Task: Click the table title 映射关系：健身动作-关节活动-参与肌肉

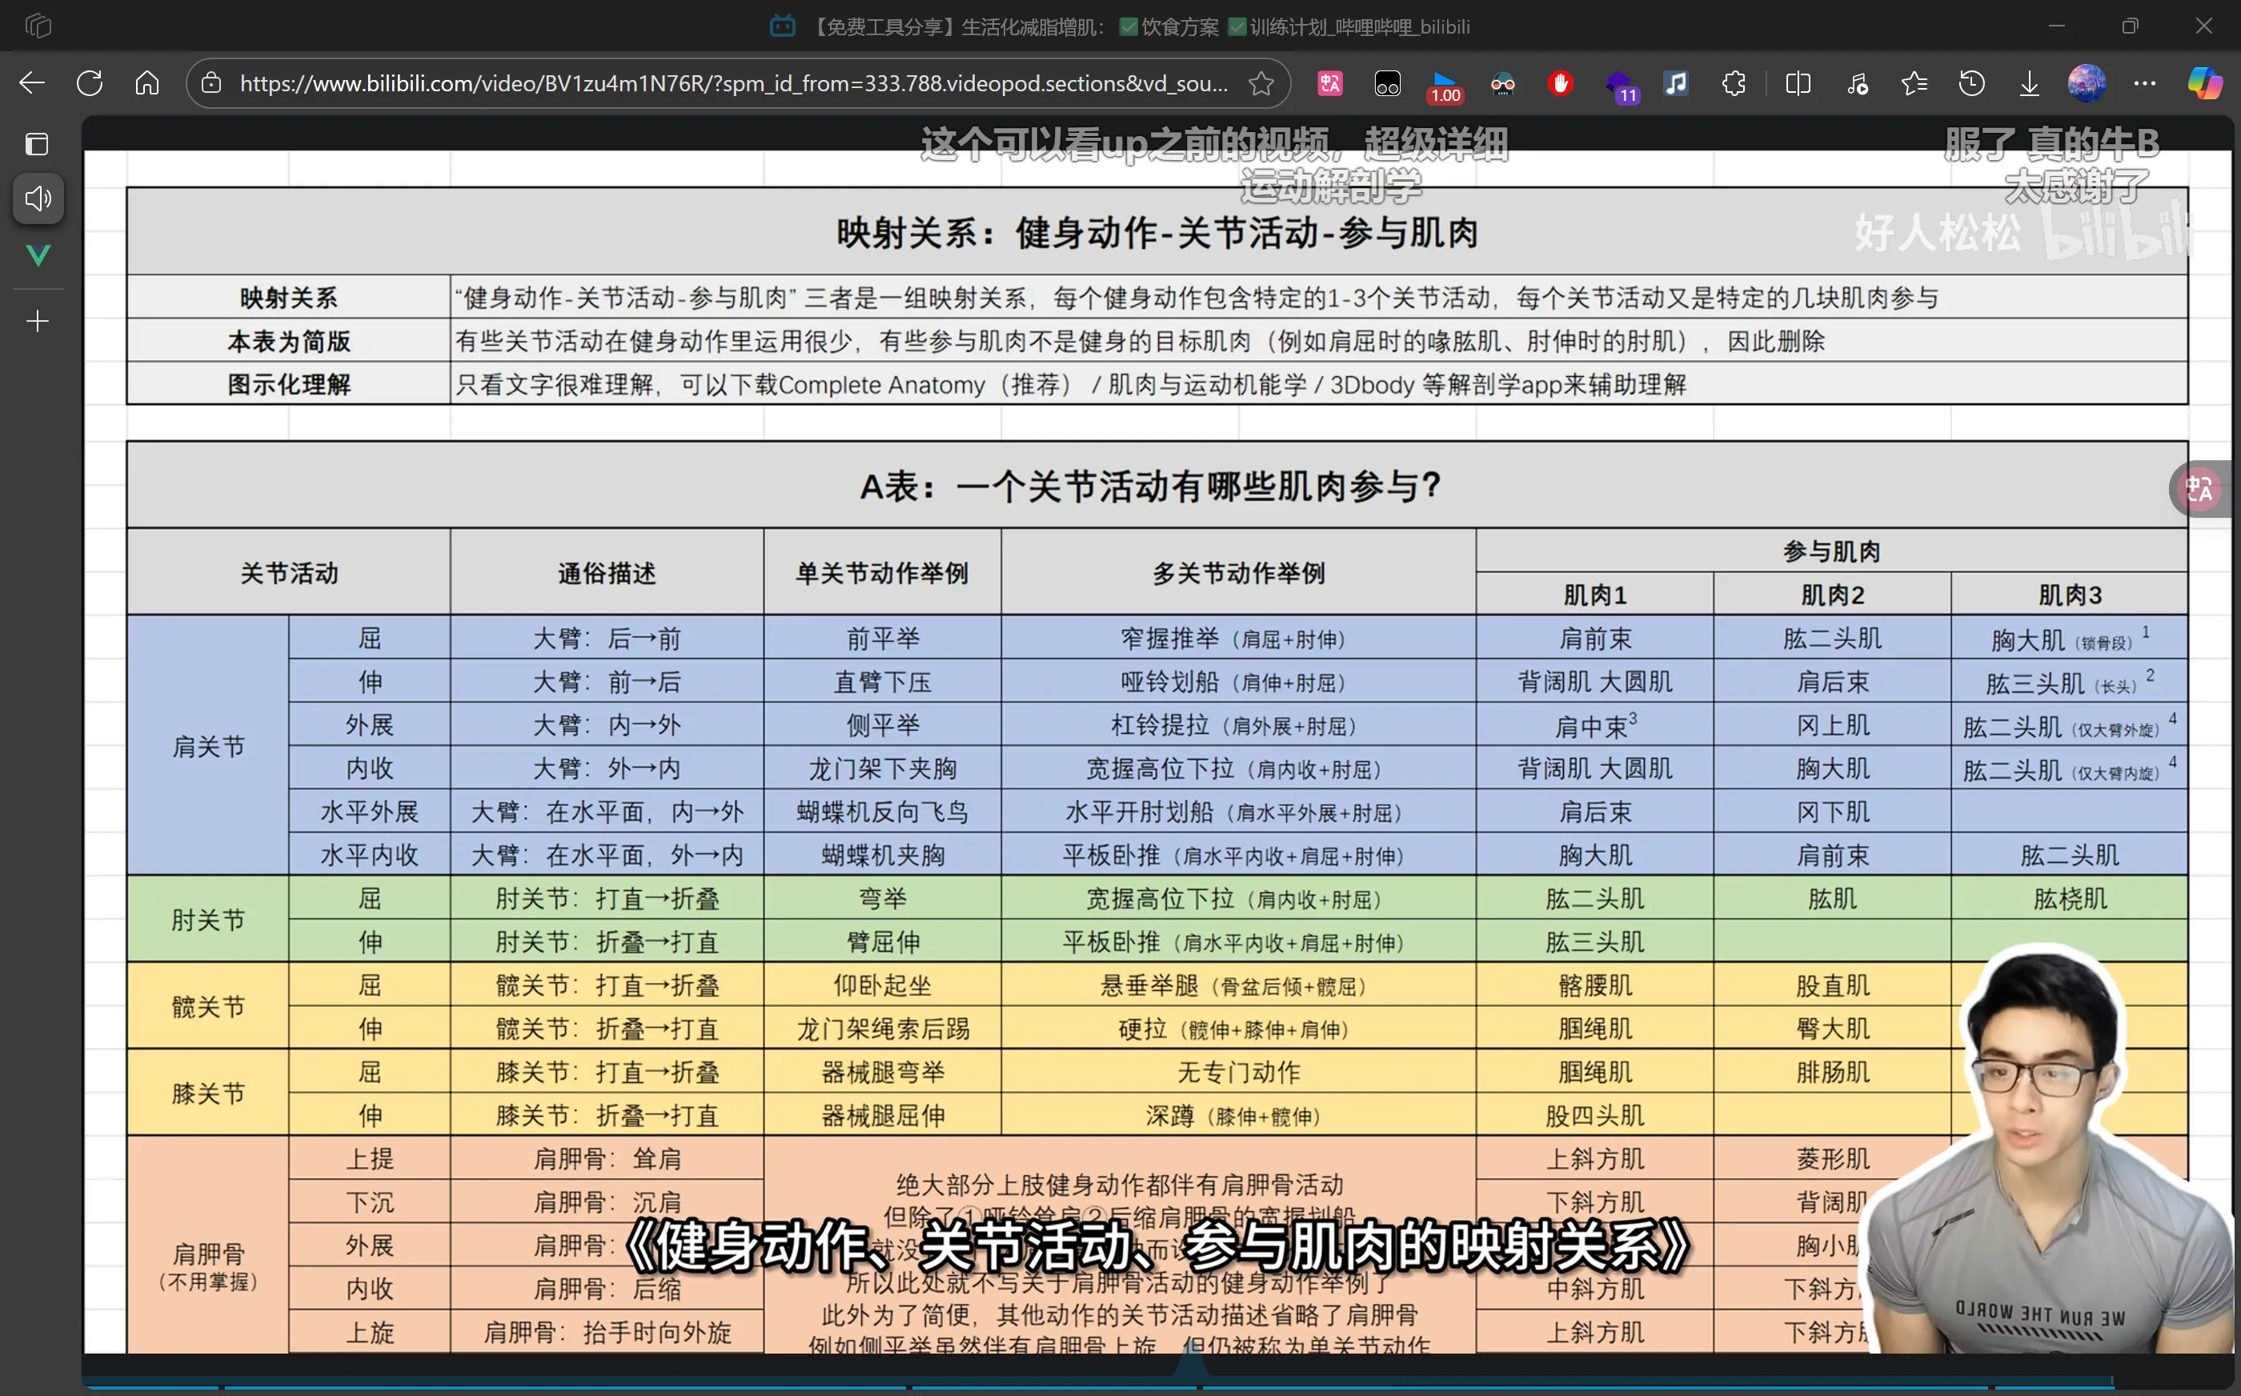Action: 1157,233
